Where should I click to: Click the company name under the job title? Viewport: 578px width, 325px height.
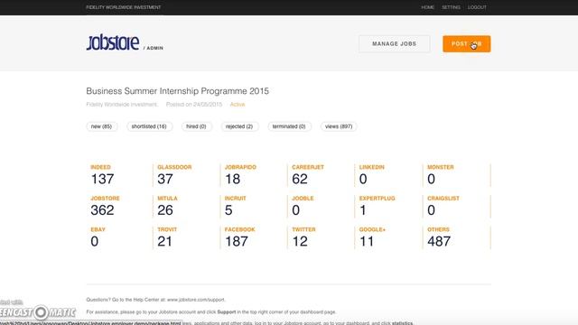122,105
